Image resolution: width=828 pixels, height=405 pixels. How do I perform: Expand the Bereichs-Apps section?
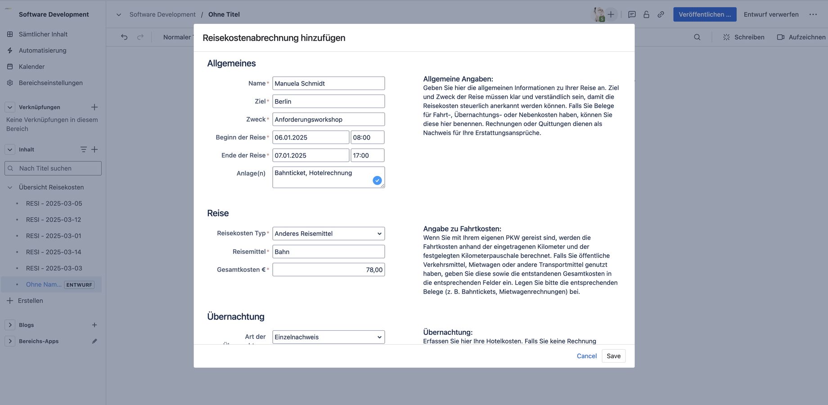point(10,341)
